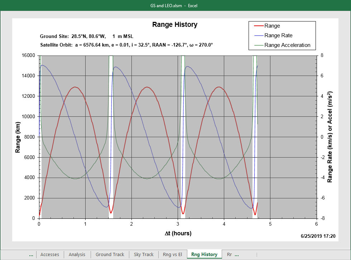Switch to the Ground Track sheet

[x=110, y=254]
